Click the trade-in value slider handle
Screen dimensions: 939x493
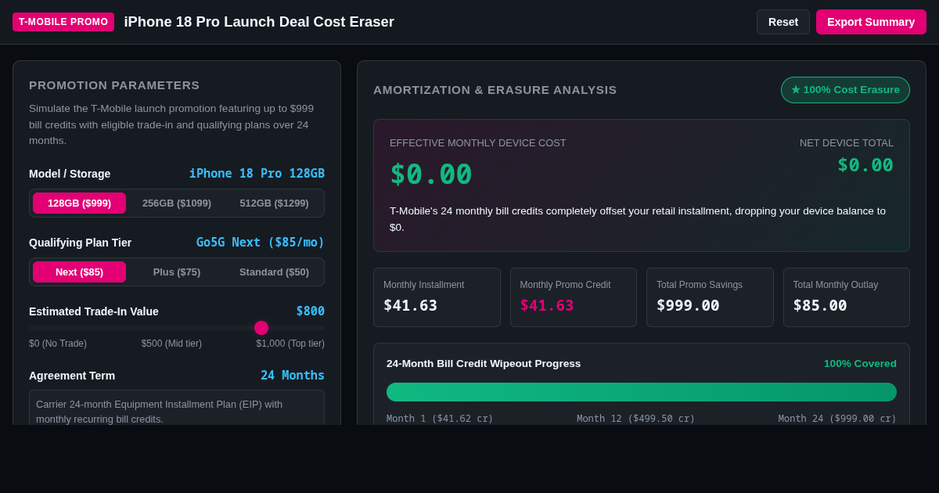(x=261, y=328)
